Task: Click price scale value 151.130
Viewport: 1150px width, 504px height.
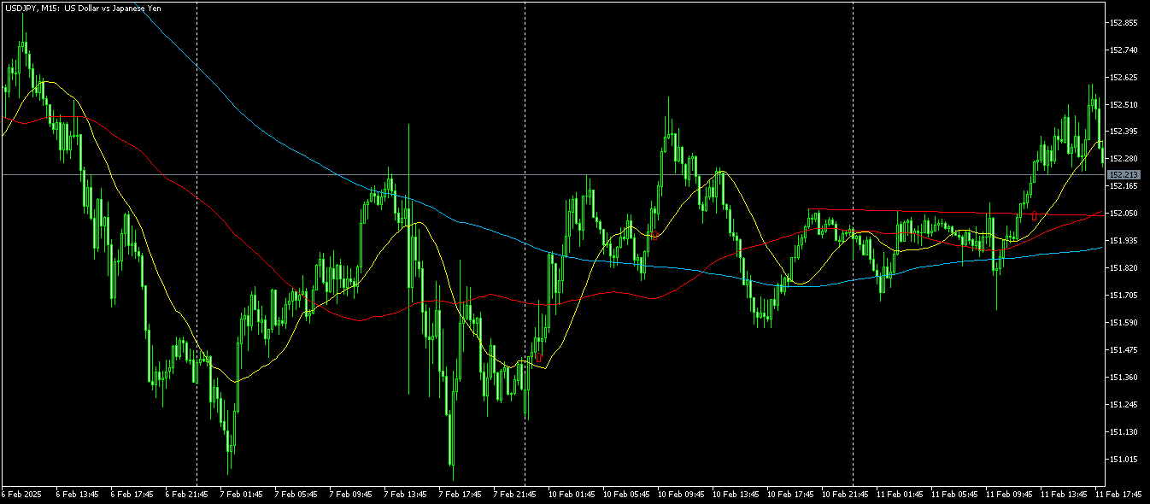Action: [1122, 432]
